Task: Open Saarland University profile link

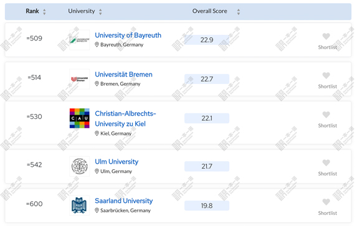Action: tap(124, 201)
